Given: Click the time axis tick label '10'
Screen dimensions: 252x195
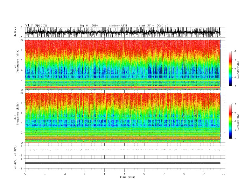Looking at the screenshot, I should (224, 174).
